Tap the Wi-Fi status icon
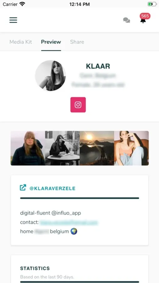Screen dimensions: 159x283 click(22, 4)
